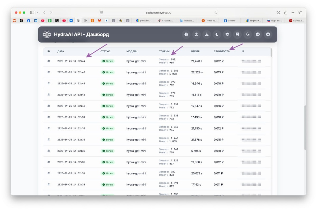Switch to the Эффекти... tab
Screen dimensions: 317x210
253,20
